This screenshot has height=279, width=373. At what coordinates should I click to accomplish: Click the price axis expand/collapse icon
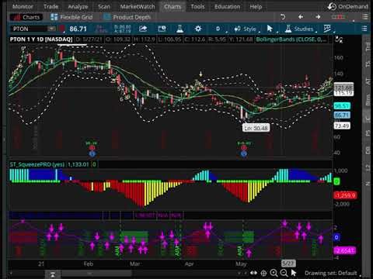pos(339,40)
